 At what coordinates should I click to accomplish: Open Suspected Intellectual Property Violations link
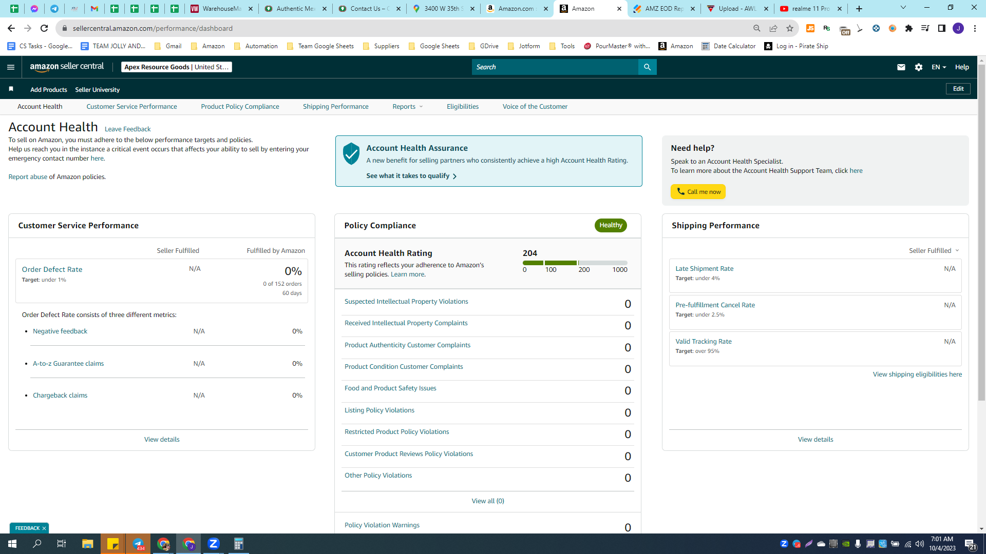(x=406, y=302)
